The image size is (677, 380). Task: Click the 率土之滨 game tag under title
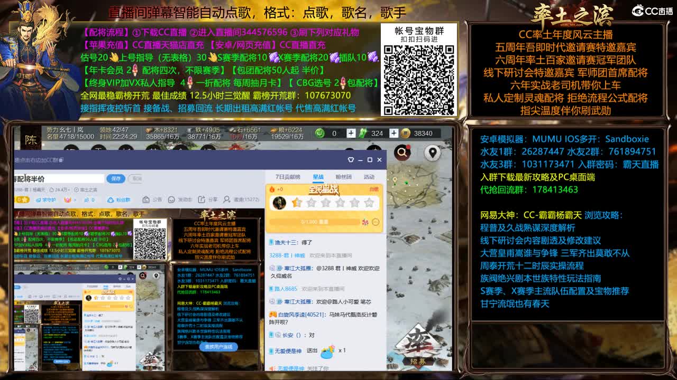pos(87,189)
